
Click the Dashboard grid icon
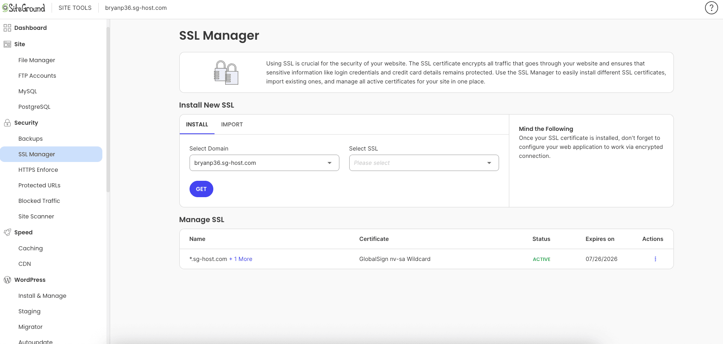[x=7, y=28]
